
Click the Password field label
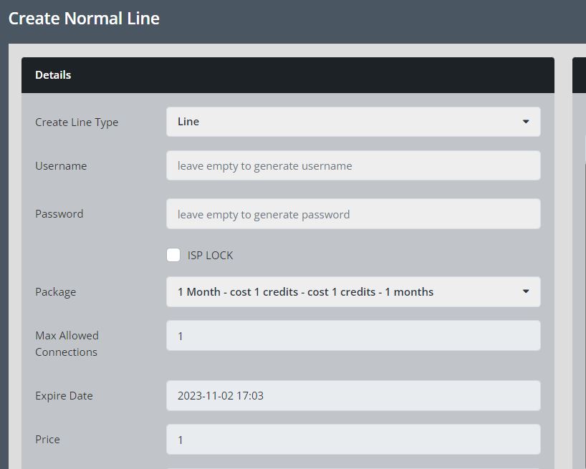click(59, 214)
